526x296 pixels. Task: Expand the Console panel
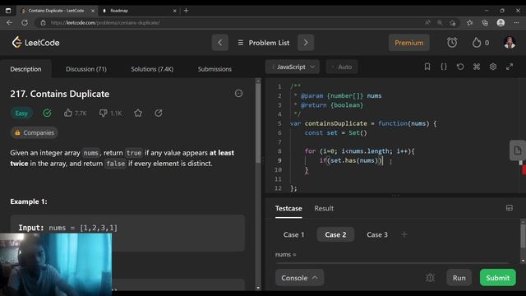pos(299,278)
